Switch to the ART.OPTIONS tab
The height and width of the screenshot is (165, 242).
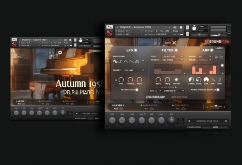179,97
